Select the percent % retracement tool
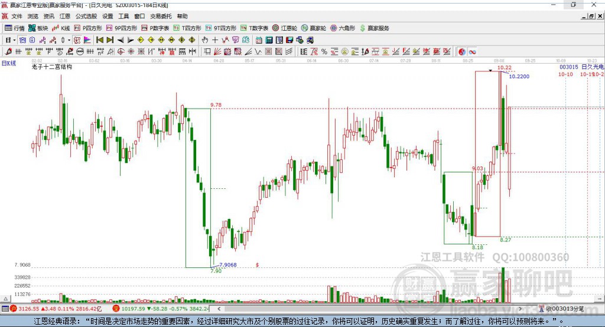605x327 pixels. [x=324, y=52]
